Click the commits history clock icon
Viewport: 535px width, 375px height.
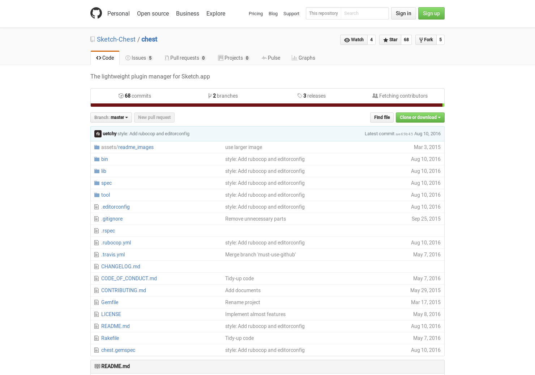pyautogui.click(x=121, y=96)
